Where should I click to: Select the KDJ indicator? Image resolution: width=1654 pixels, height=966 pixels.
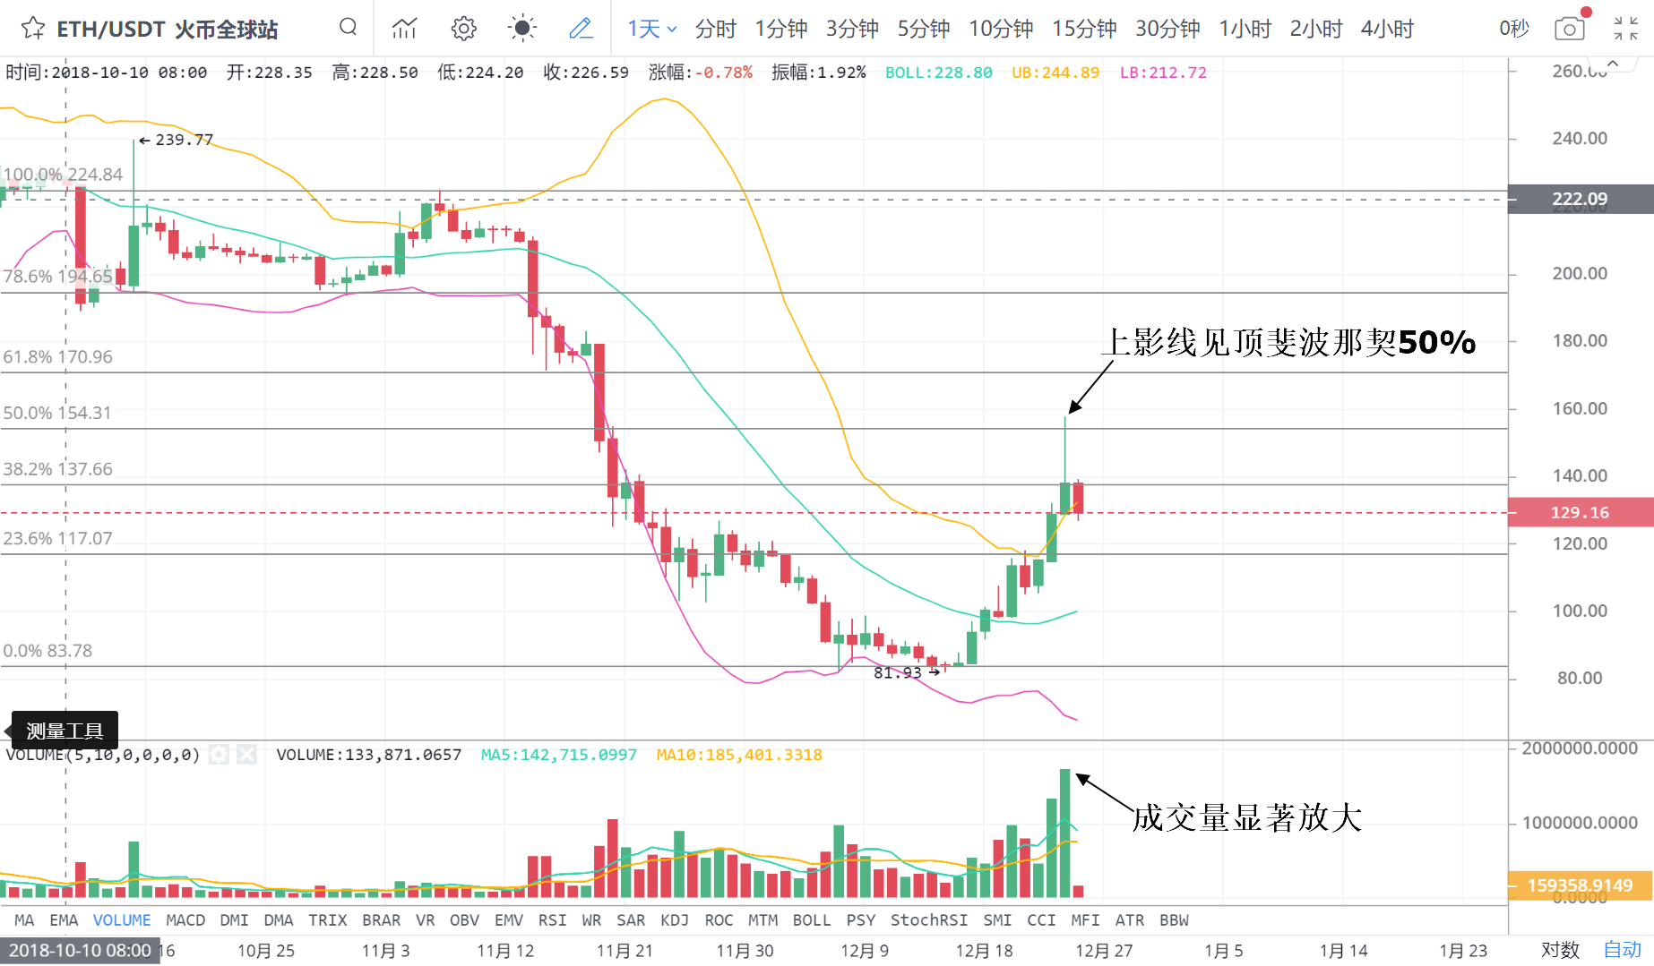point(675,919)
